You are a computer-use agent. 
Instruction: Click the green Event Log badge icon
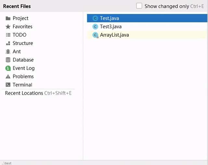8,68
